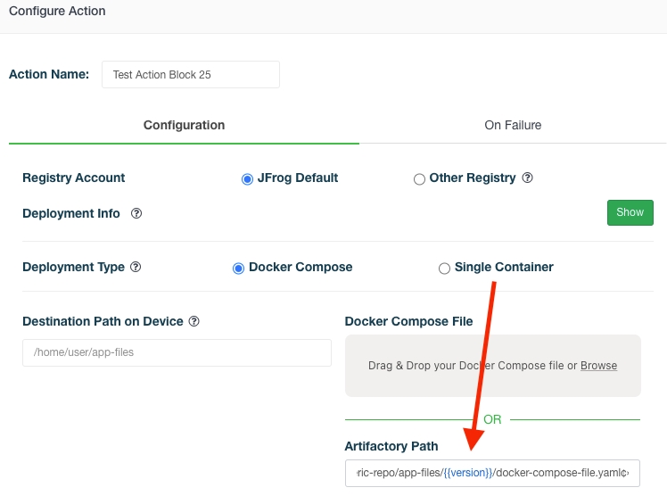Choose the Other Registry radio button

419,179
